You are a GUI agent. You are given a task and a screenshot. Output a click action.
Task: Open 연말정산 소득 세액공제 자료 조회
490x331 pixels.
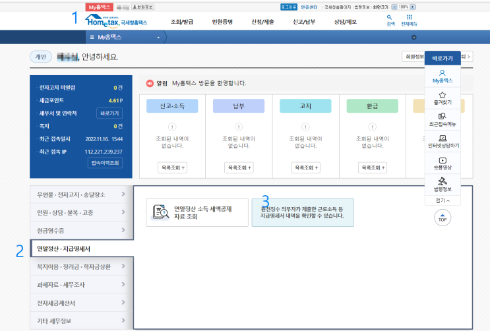click(197, 212)
